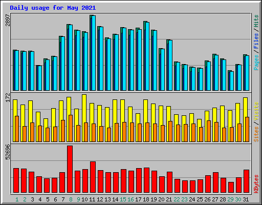
Task: Select the orange sites bar for day 8
Action: (x=71, y=128)
